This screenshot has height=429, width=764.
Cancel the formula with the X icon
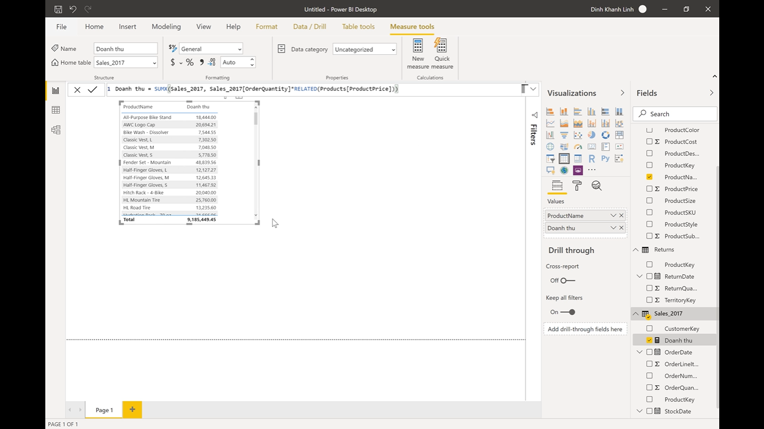[x=77, y=89]
